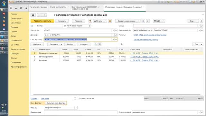Viewport: 206px width, 116px height.
Task: Open Тип цен: Оптовая link
Action: tap(146, 39)
